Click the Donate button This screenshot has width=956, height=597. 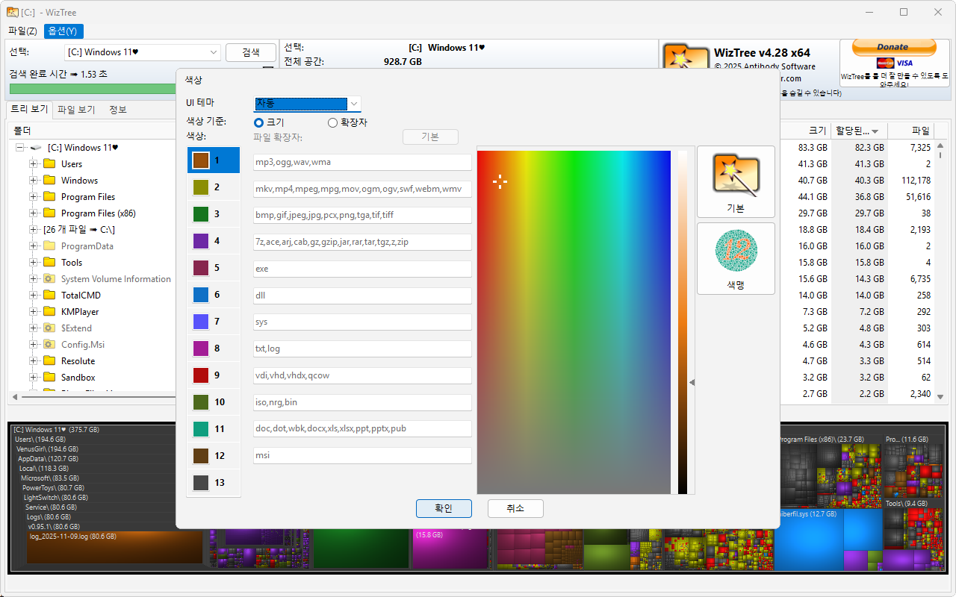tap(893, 47)
